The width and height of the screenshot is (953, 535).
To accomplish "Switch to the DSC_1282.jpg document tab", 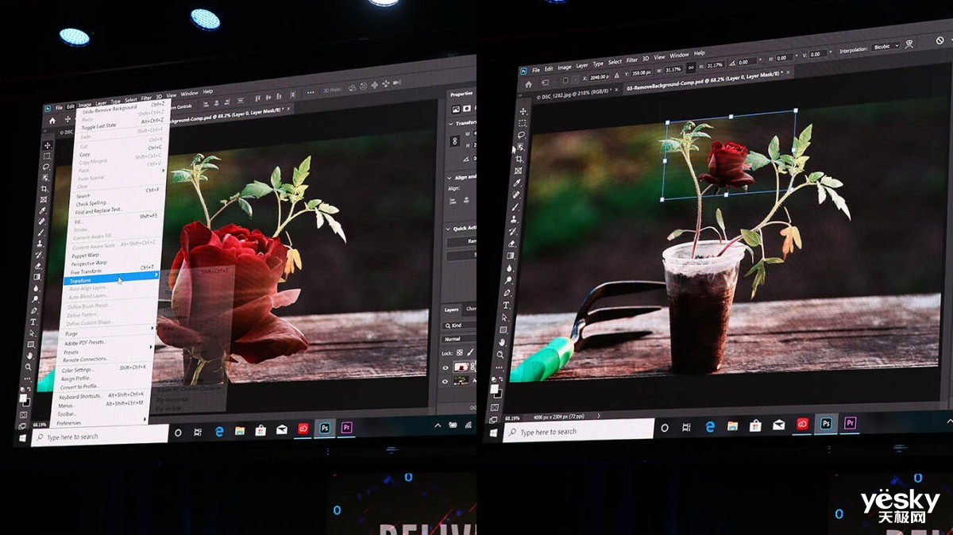I will (573, 94).
